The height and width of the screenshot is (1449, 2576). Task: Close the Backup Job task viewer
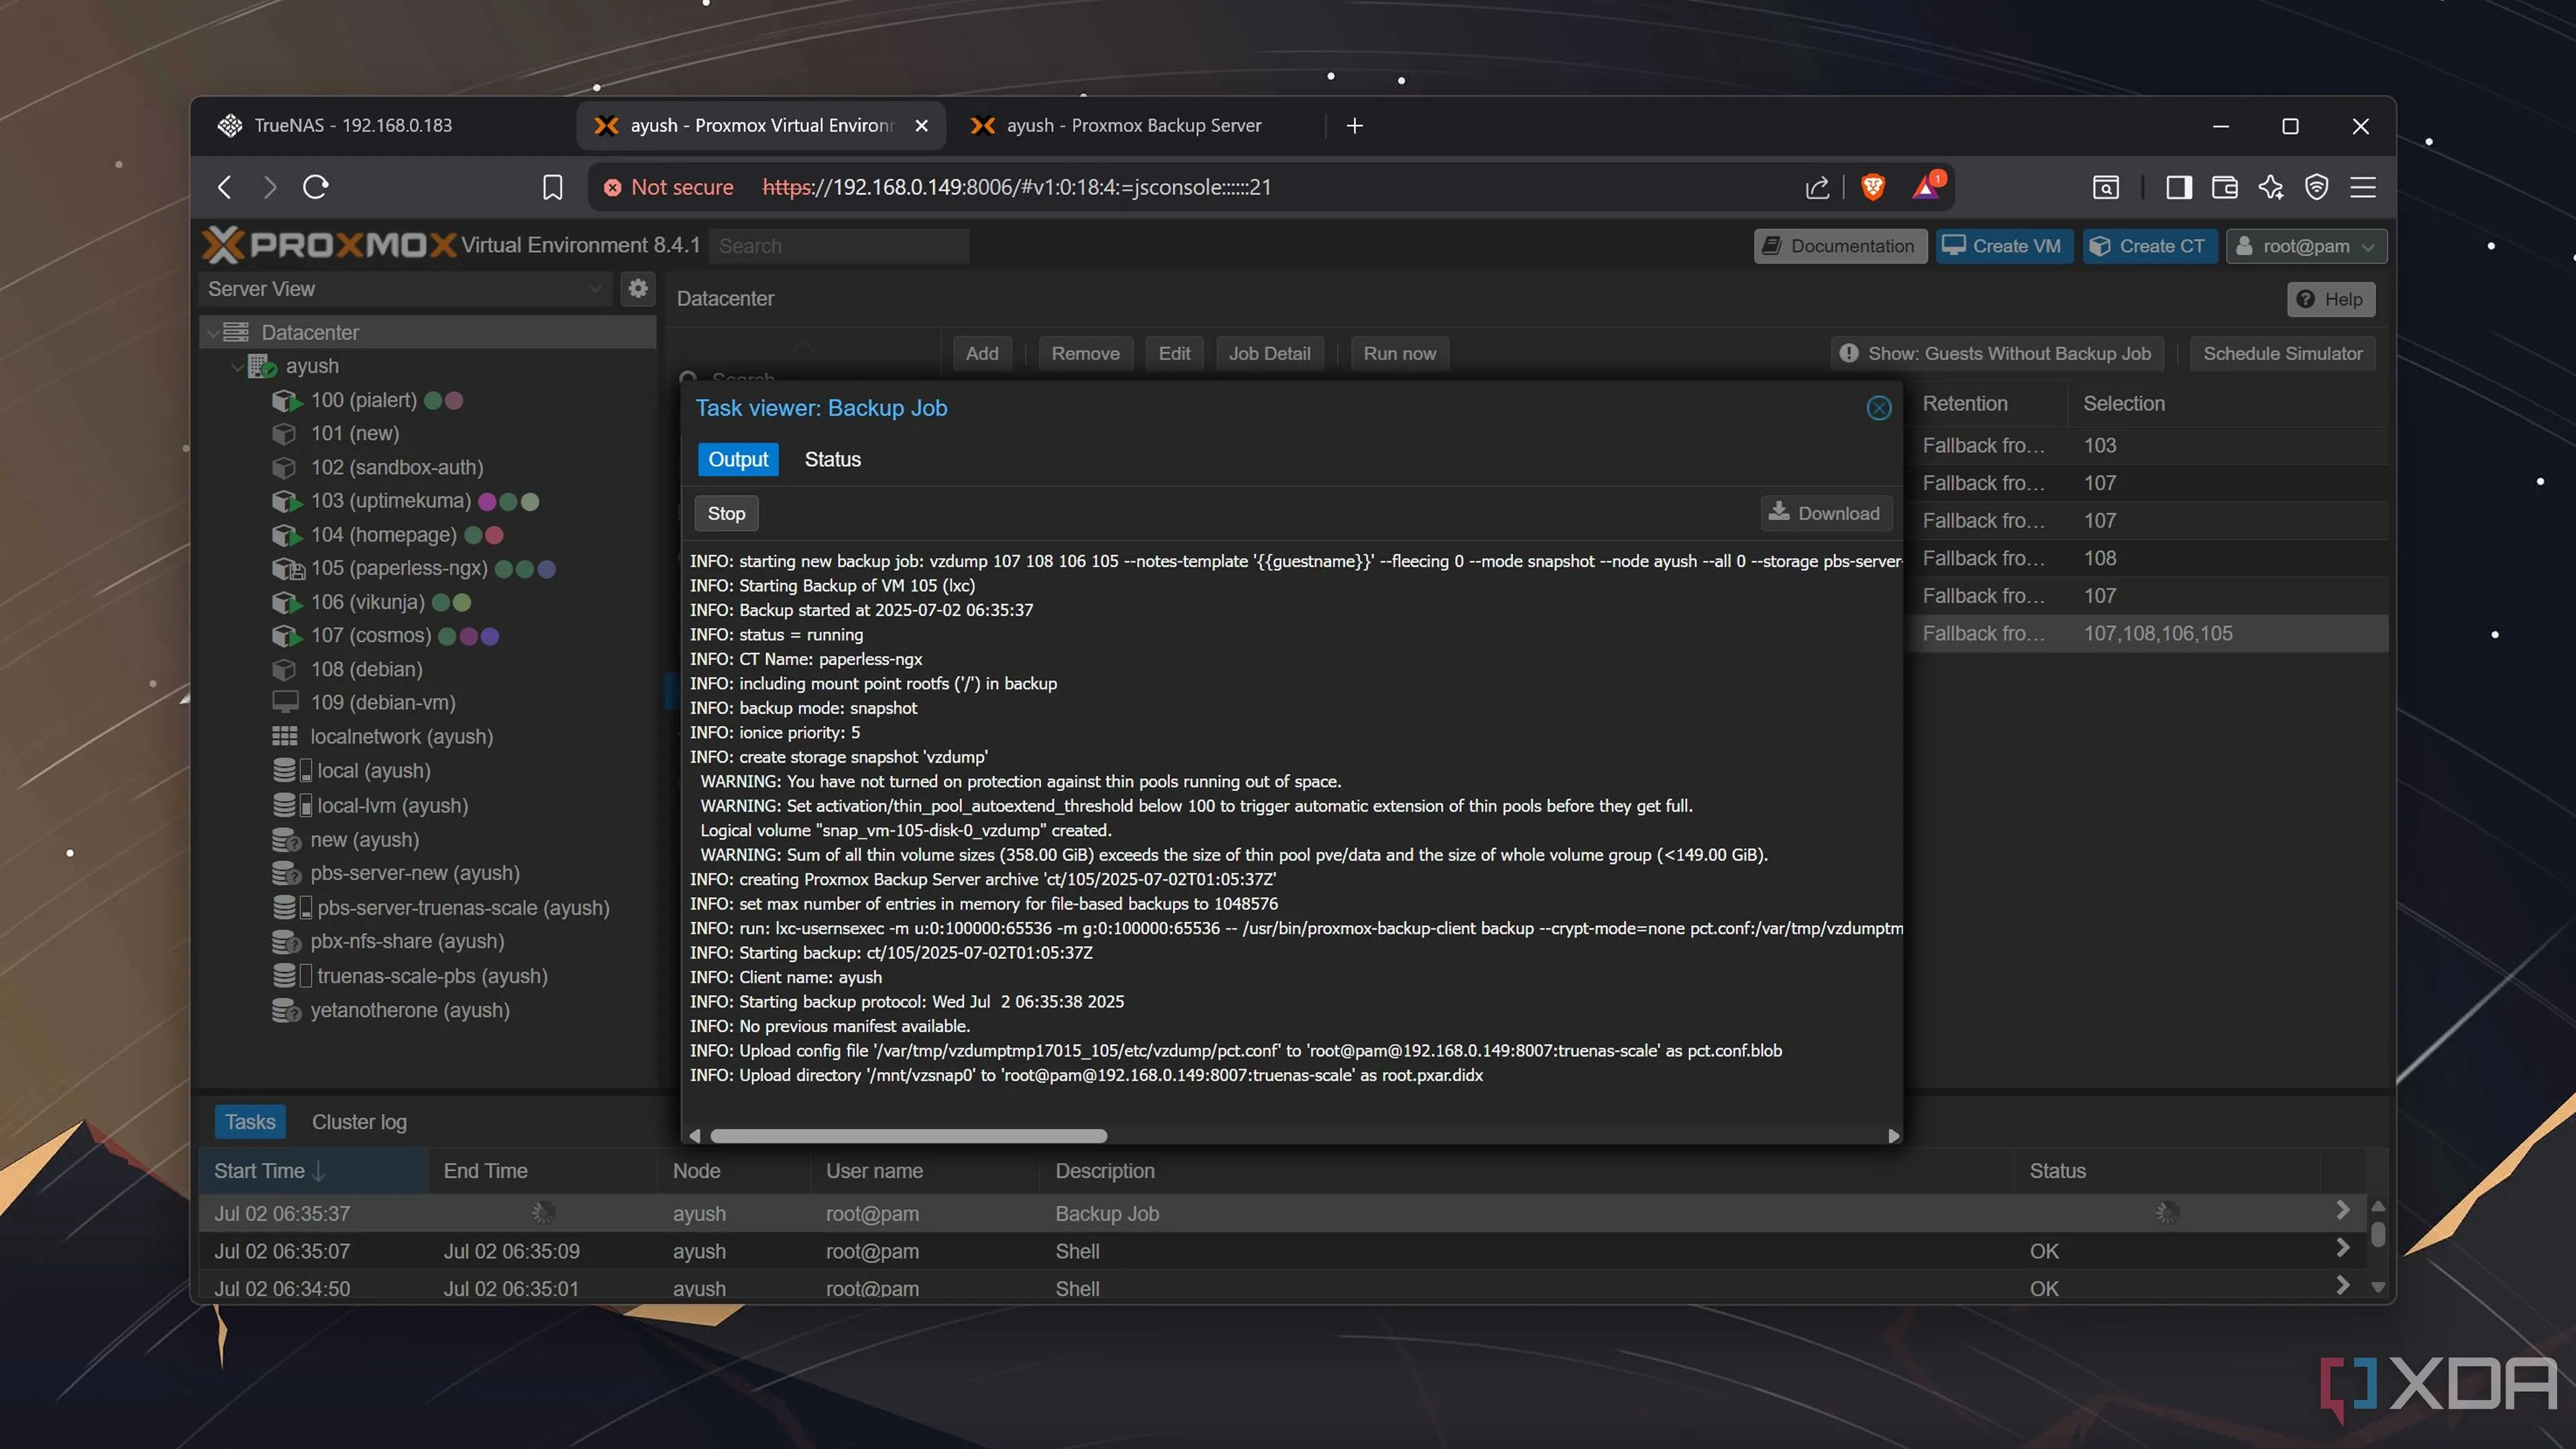pos(1878,408)
